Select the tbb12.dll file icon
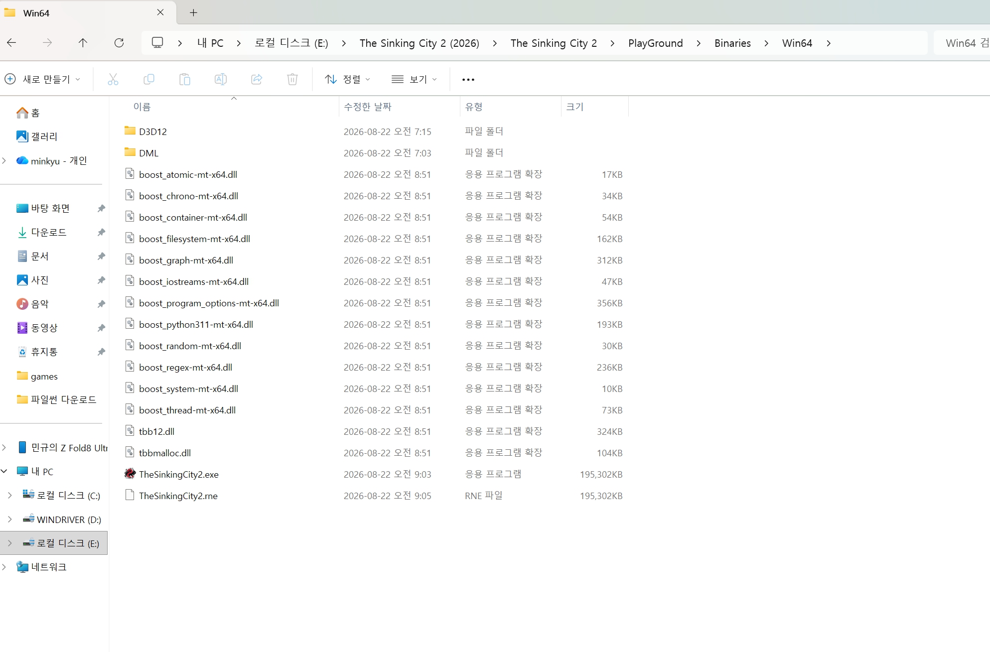 (x=130, y=431)
